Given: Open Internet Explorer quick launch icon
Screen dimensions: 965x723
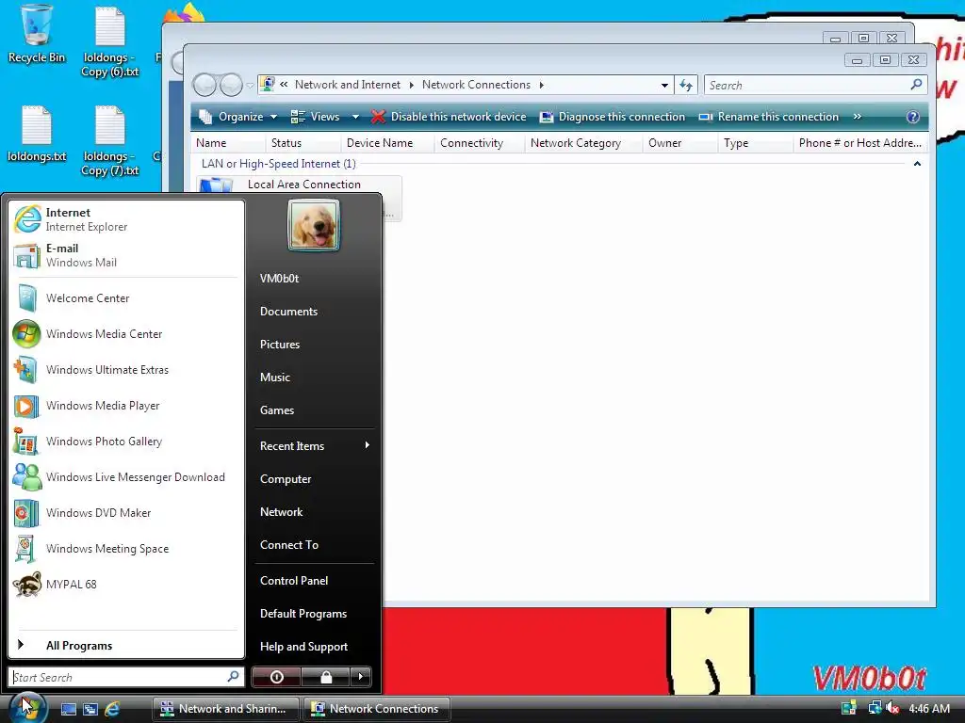Looking at the screenshot, I should tap(112, 709).
